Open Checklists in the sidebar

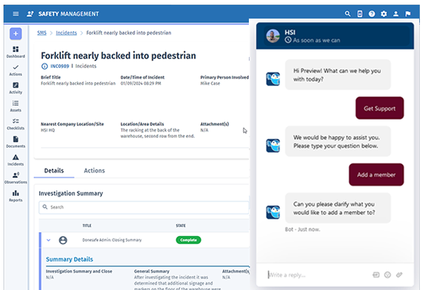[16, 124]
